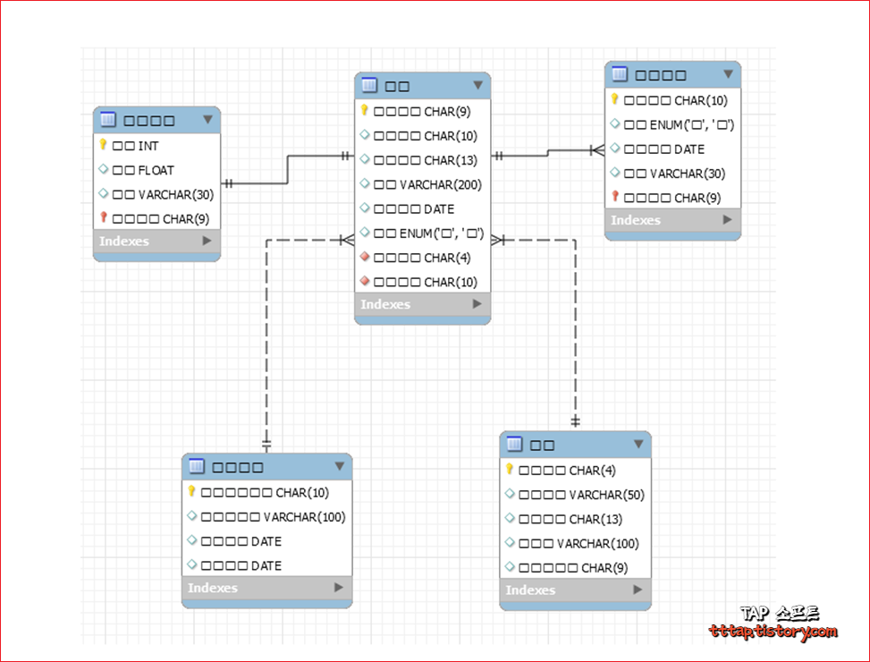Click the diamond icon beside VARCHAR(200)
The height and width of the screenshot is (662, 870).
pyautogui.click(x=365, y=183)
